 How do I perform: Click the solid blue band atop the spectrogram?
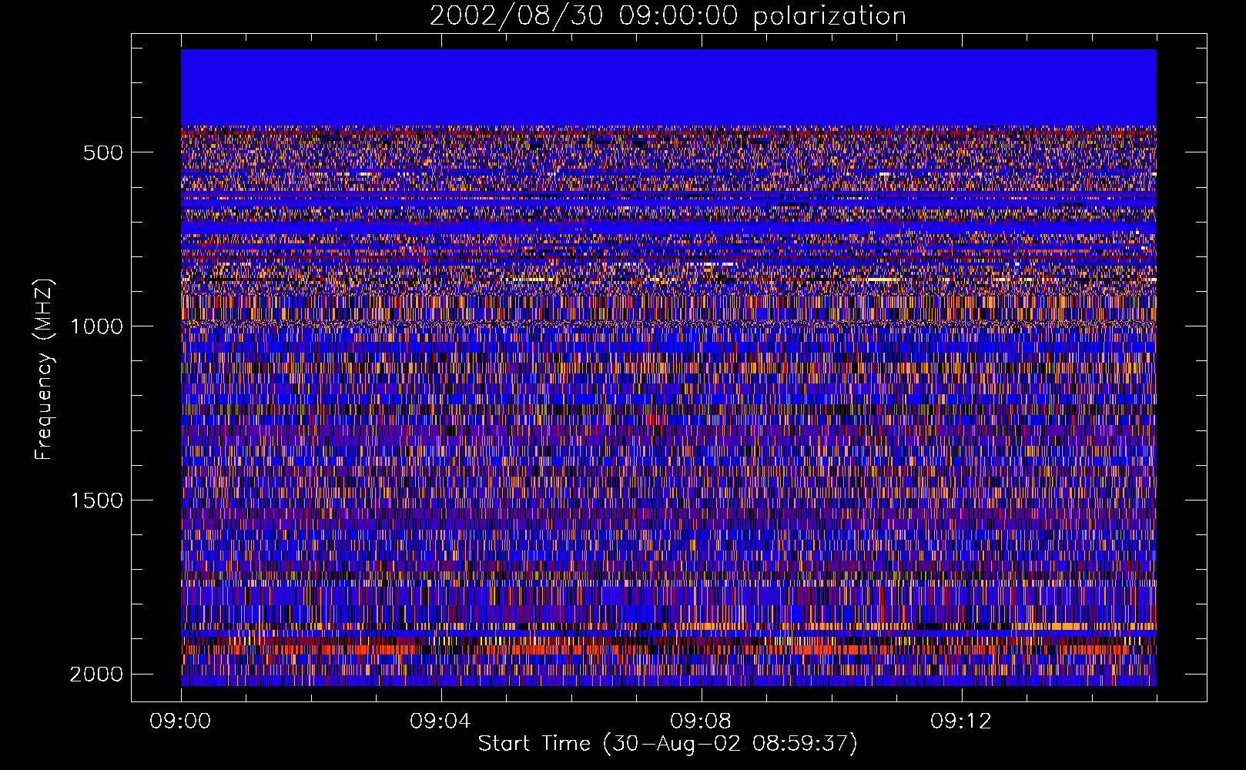coord(668,88)
